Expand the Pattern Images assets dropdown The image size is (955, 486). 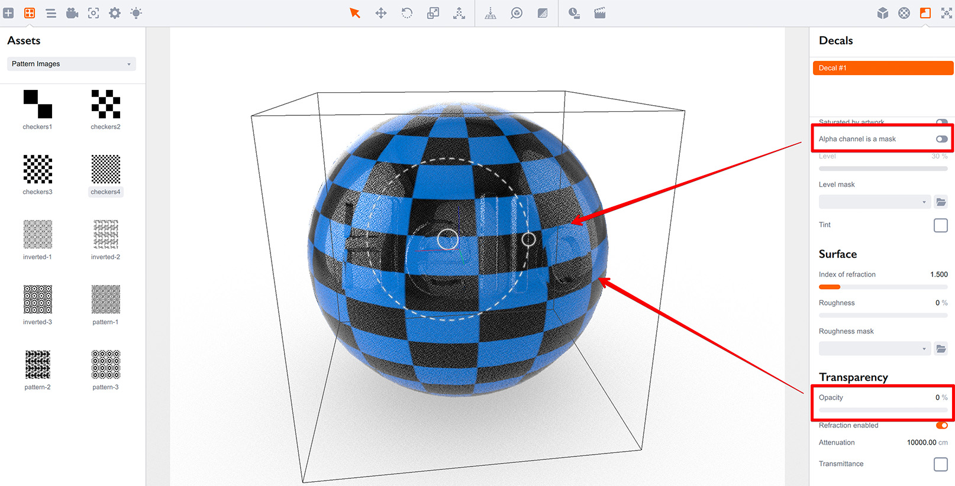71,64
